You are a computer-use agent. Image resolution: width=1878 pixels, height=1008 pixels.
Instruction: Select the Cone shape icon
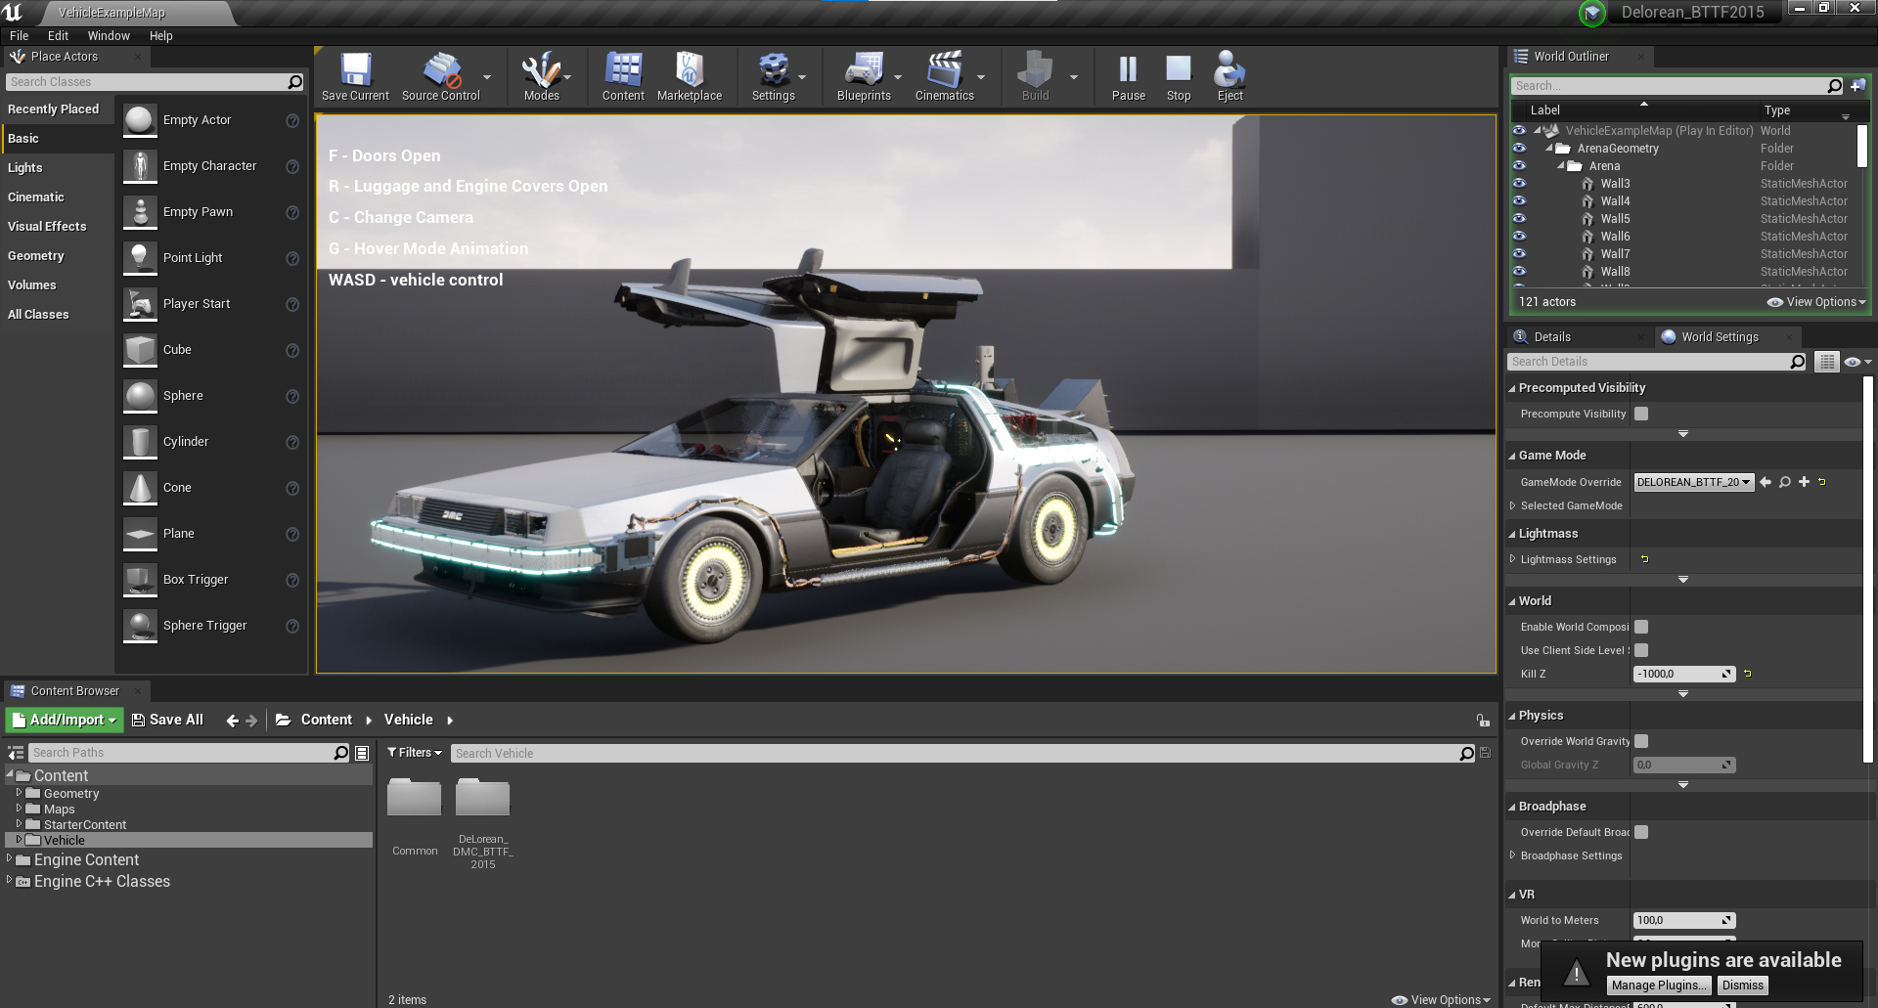coord(140,488)
